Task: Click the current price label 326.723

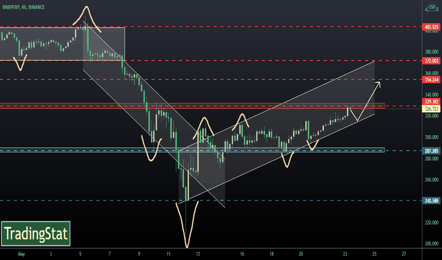Action: (431, 109)
